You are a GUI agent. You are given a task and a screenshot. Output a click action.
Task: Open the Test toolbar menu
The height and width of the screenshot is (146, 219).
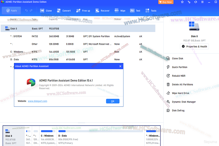pos(135,11)
